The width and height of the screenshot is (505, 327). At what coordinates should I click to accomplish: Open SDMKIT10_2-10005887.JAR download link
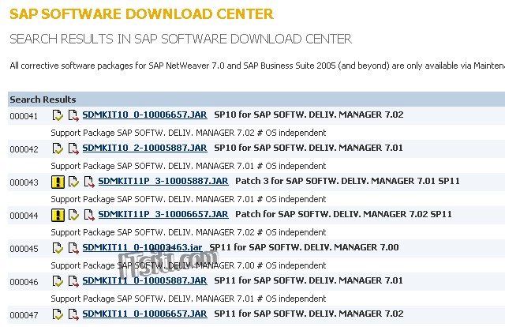point(144,148)
